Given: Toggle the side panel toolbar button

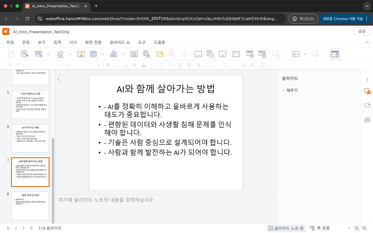Looking at the screenshot, I should (335, 54).
